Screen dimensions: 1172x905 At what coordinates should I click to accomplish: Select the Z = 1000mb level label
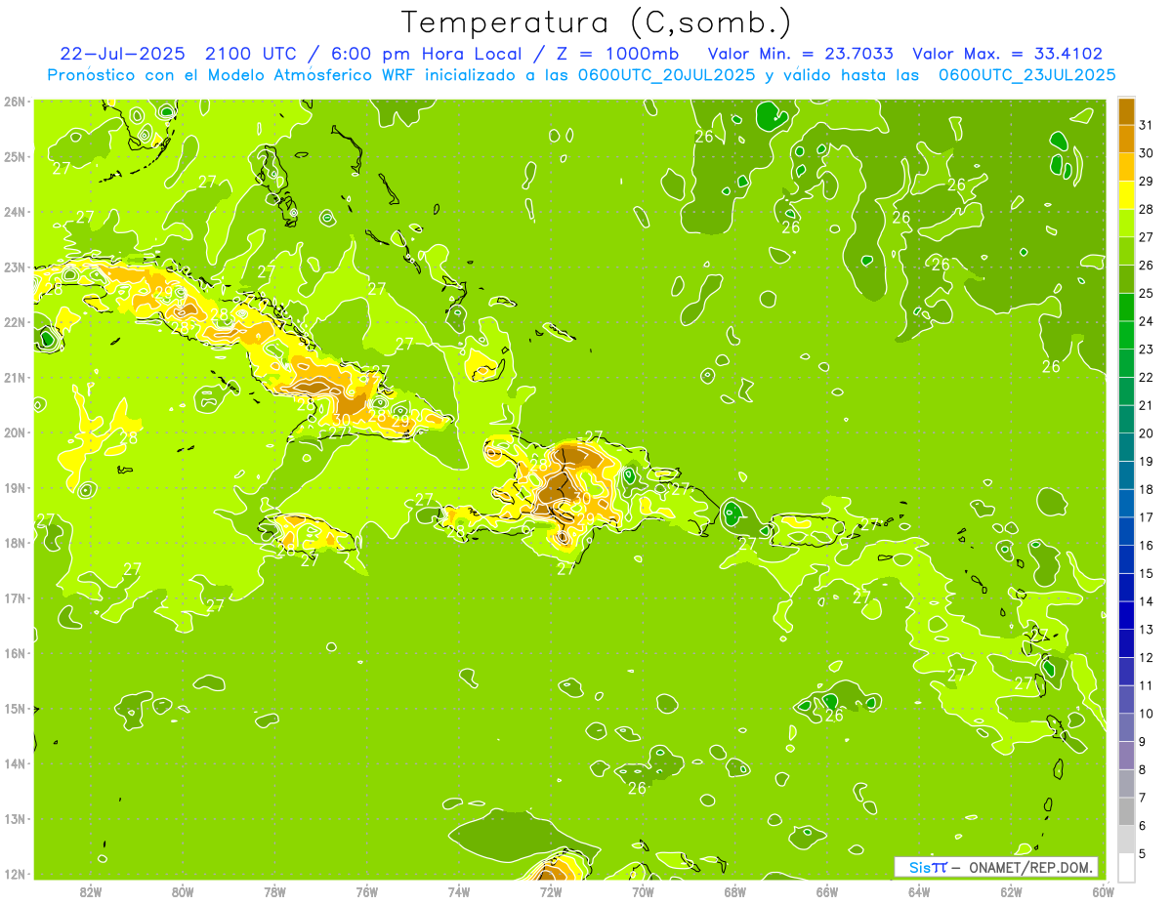coord(613,54)
